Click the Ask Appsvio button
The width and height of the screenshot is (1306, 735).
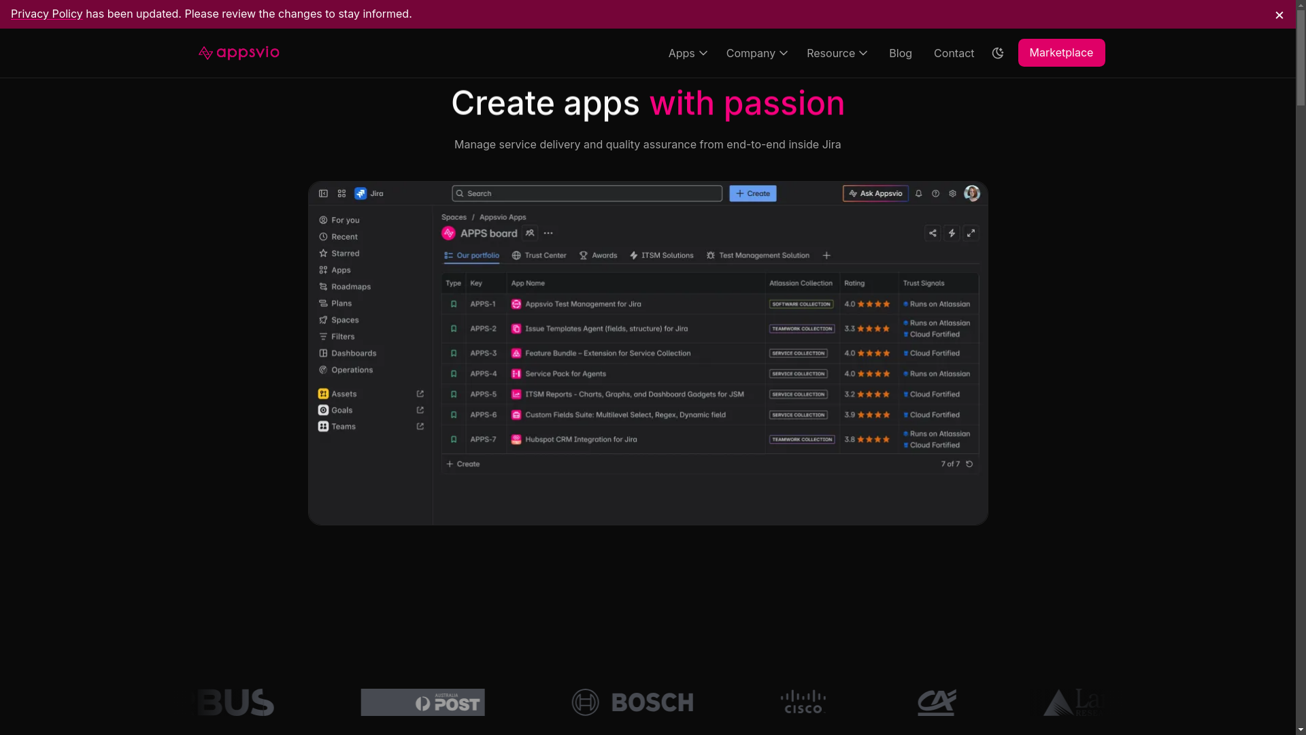tap(875, 193)
